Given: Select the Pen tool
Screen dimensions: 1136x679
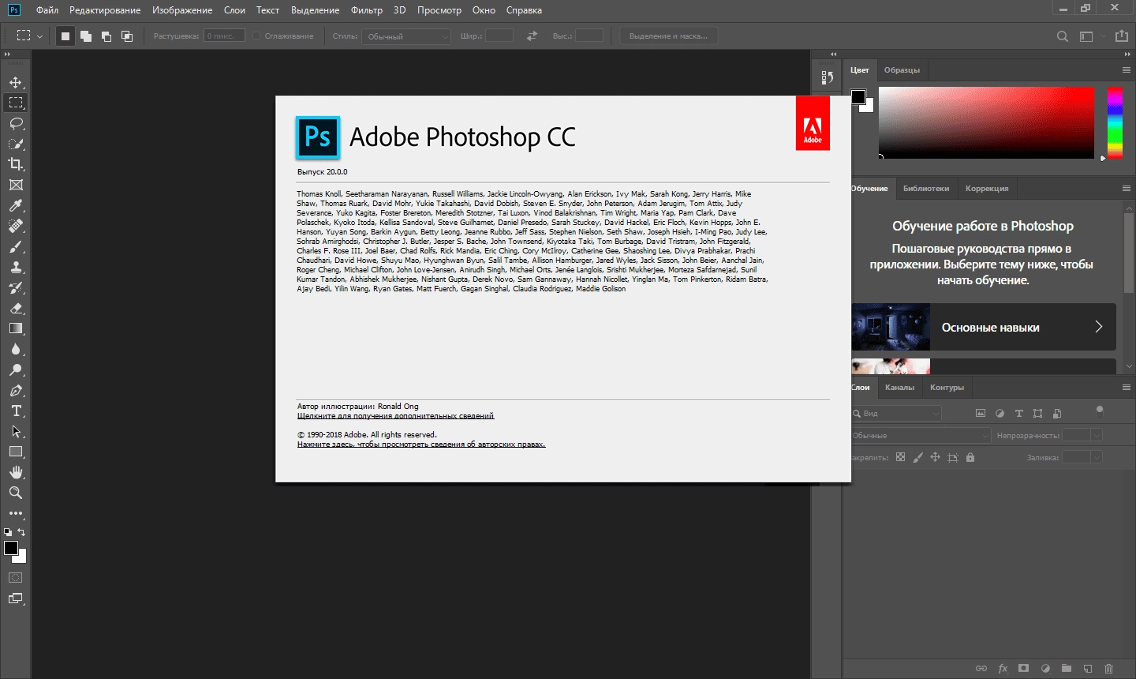Looking at the screenshot, I should coord(16,390).
